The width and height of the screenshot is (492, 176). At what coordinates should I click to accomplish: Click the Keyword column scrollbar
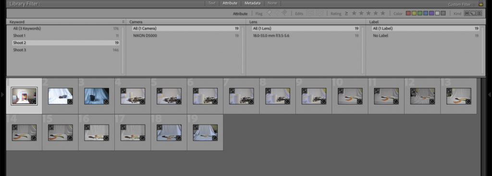(x=123, y=50)
